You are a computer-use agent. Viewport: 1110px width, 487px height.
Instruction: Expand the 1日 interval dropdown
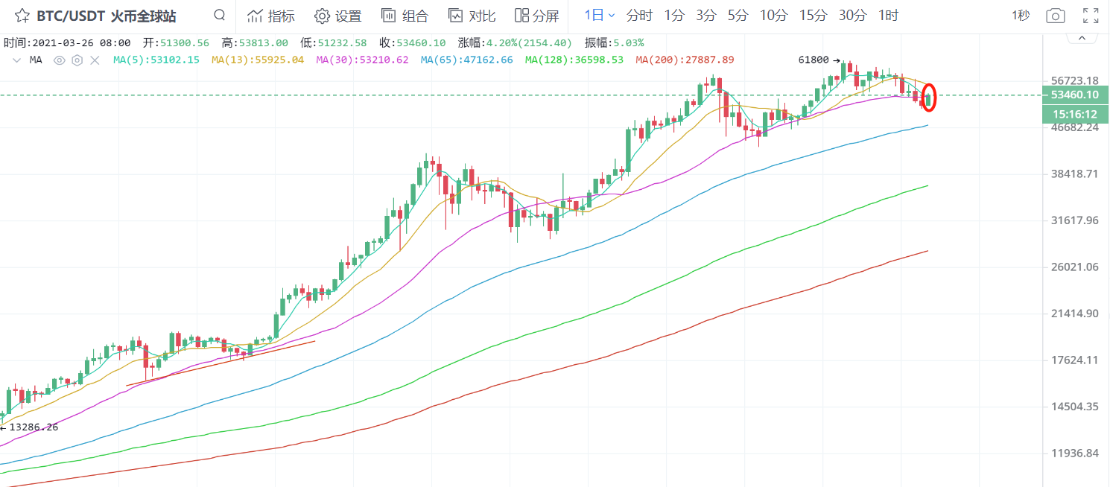point(600,16)
